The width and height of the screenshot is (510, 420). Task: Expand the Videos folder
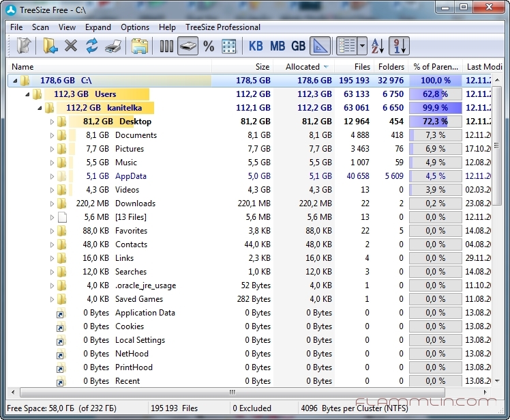click(52, 190)
